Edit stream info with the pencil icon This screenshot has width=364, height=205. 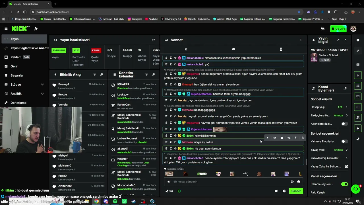(x=338, y=40)
